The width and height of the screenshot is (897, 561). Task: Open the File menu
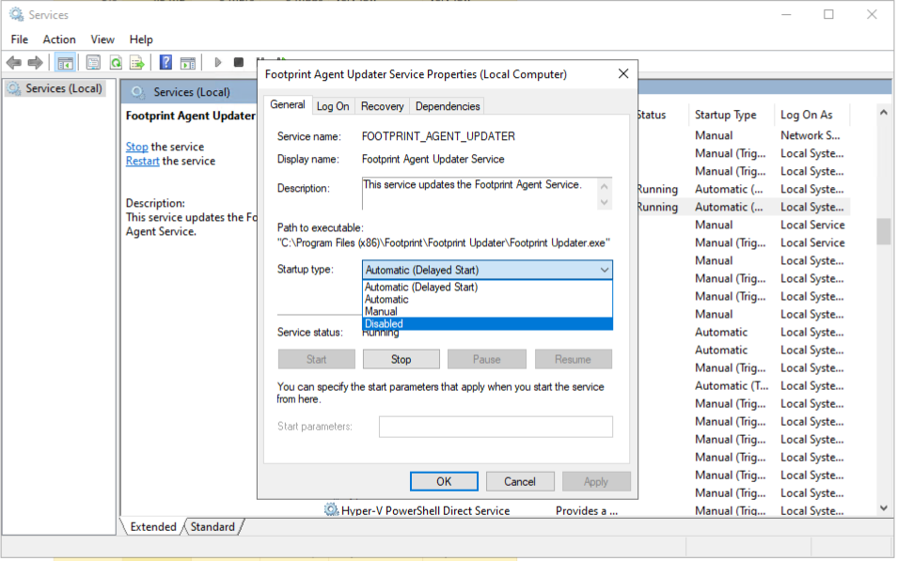(20, 39)
